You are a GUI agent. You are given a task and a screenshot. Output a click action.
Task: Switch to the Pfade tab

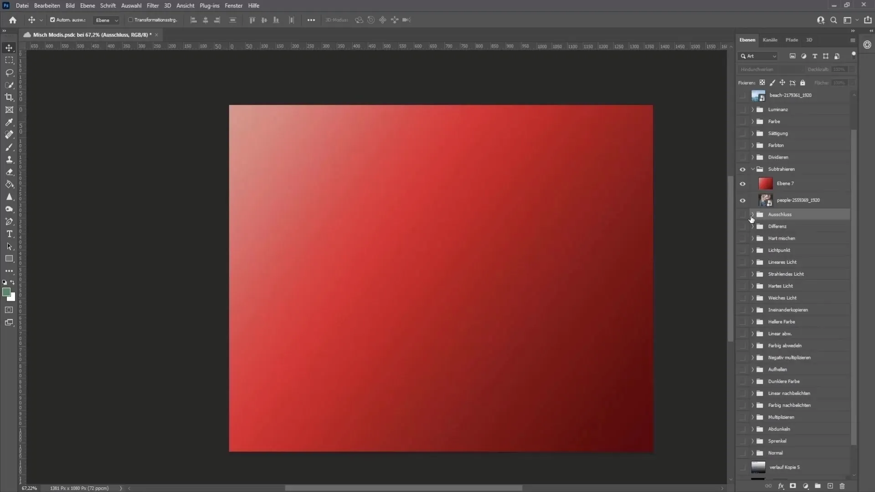pos(792,40)
